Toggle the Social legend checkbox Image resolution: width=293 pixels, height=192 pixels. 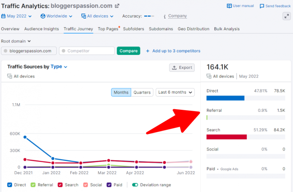86,185
